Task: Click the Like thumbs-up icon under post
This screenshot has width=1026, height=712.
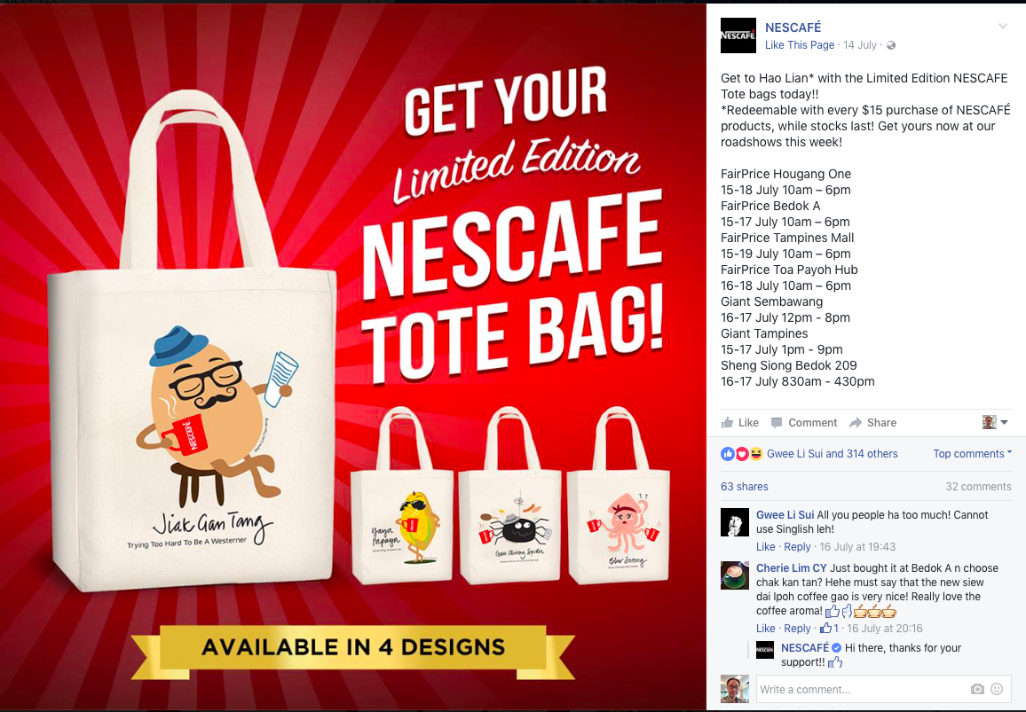Action: (x=727, y=423)
